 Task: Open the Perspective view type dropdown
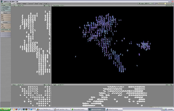point(57,5)
